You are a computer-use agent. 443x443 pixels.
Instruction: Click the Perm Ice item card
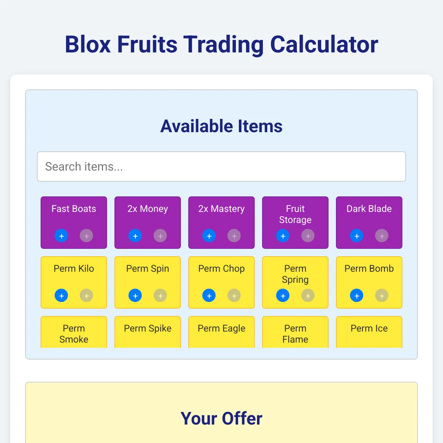tap(369, 332)
